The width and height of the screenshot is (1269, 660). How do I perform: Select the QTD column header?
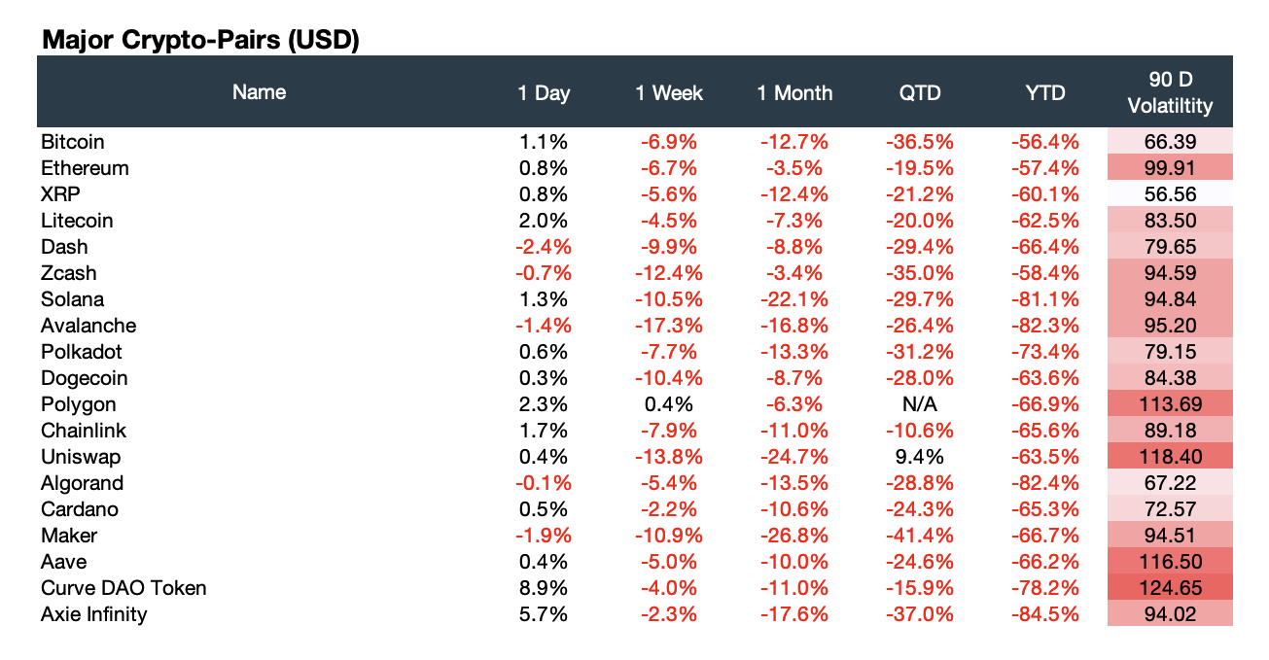point(920,93)
